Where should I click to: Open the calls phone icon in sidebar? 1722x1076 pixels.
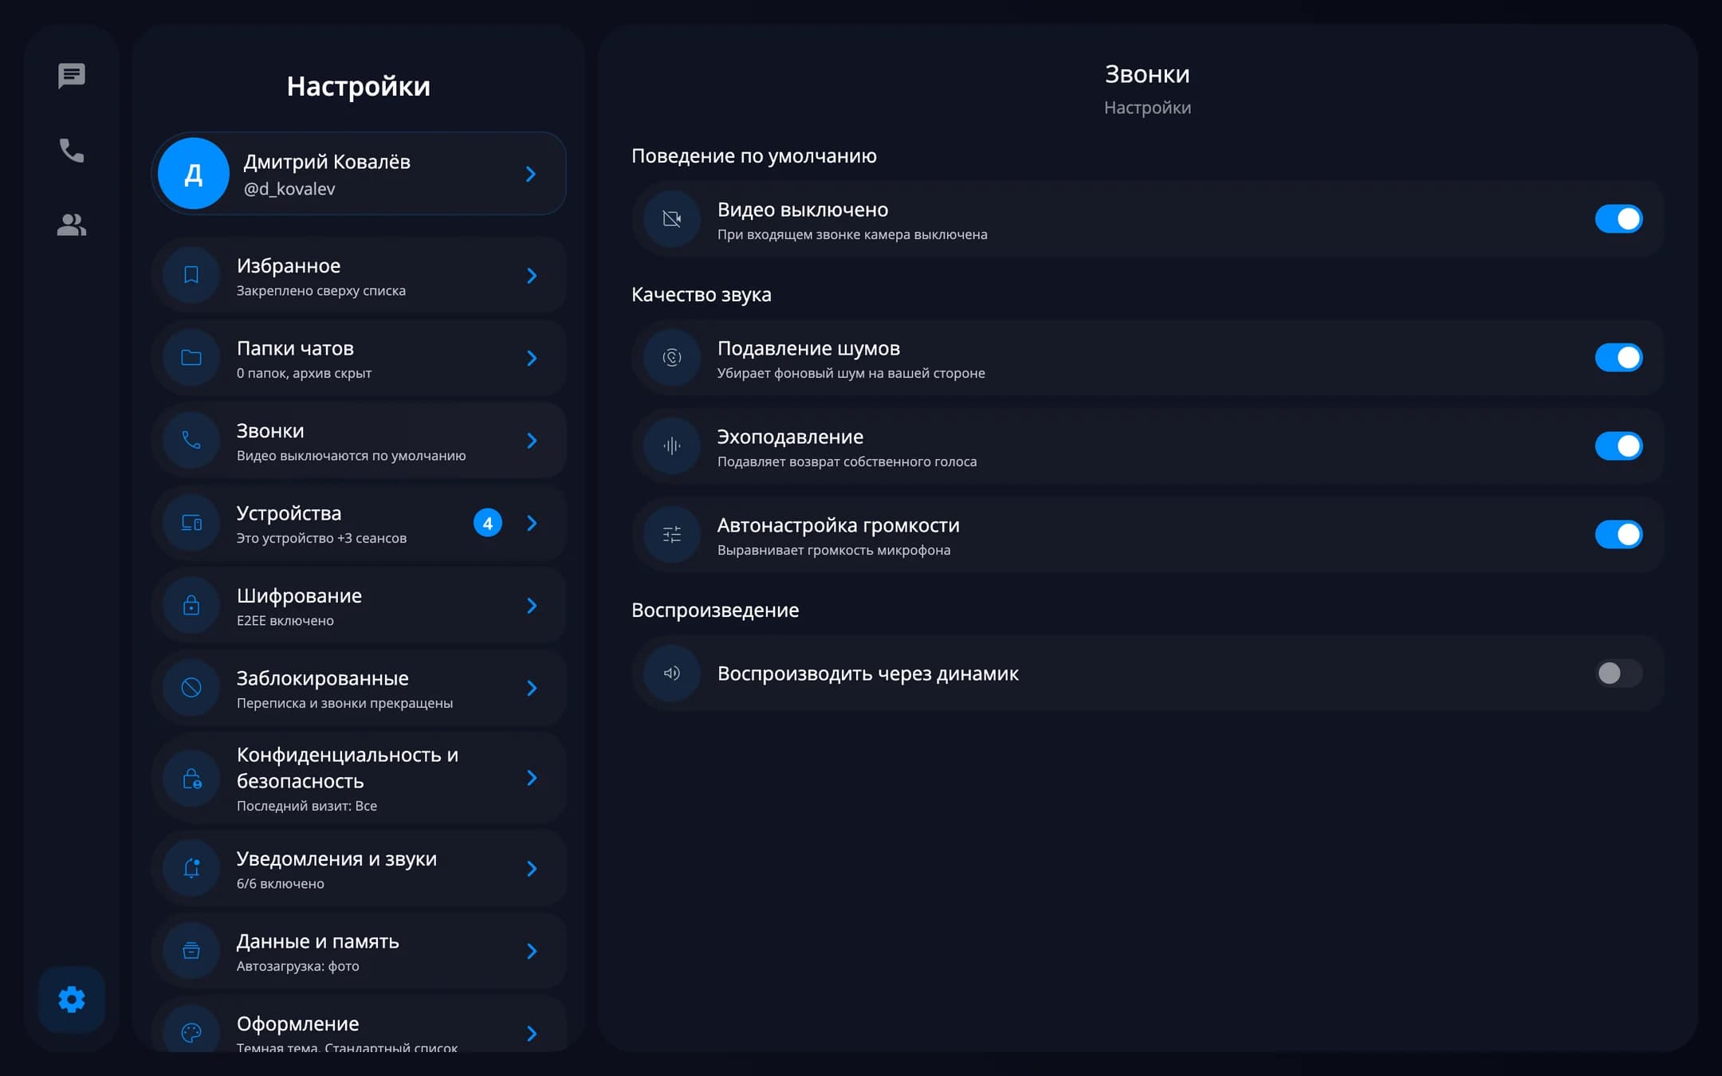[x=72, y=150]
